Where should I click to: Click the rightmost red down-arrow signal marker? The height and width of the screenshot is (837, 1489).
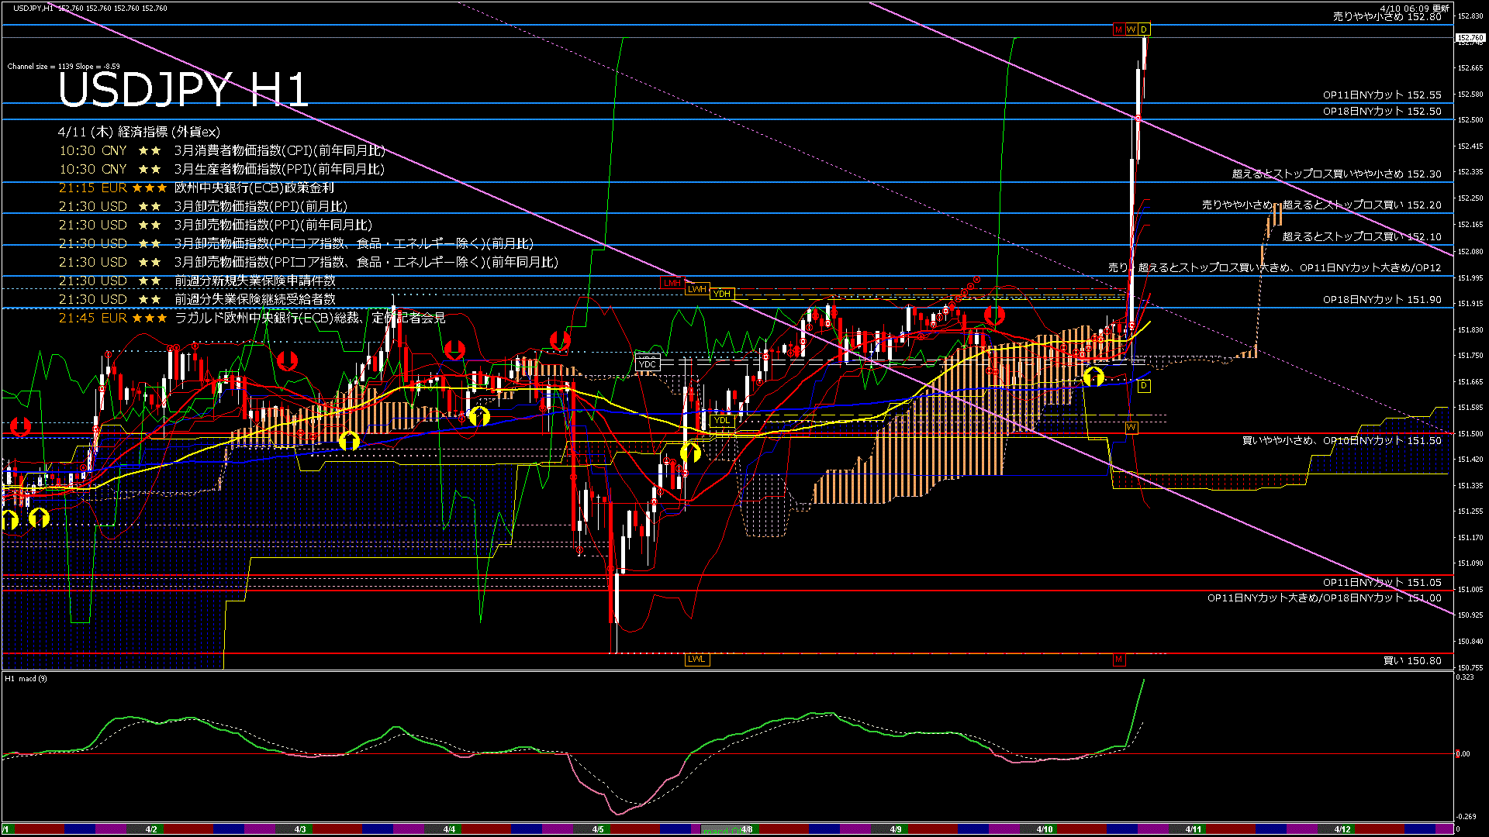click(x=994, y=315)
